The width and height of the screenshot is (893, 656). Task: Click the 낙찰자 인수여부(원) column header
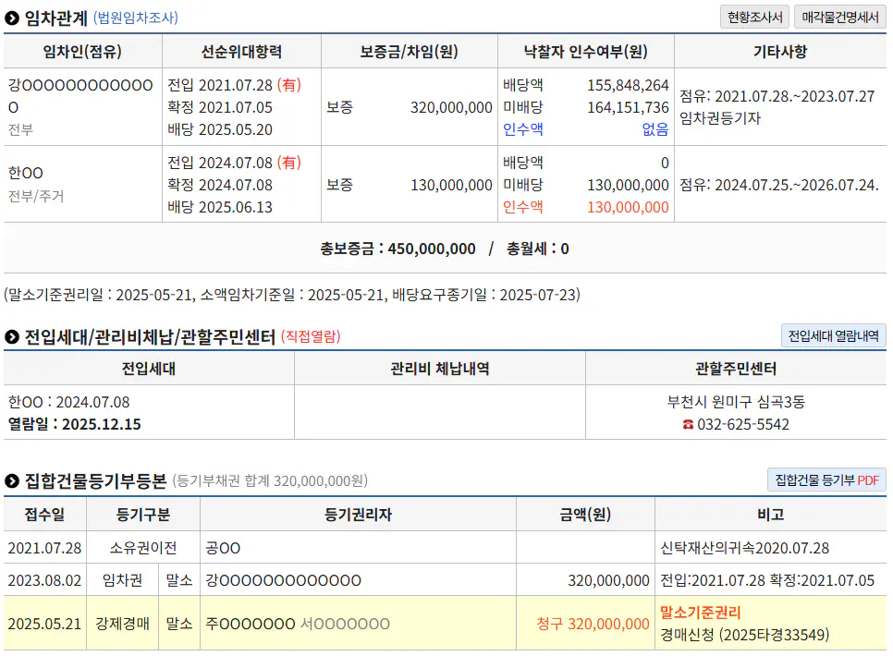585,51
